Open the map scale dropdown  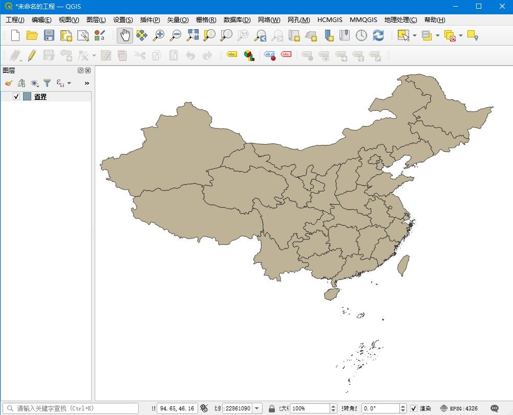tap(257, 408)
